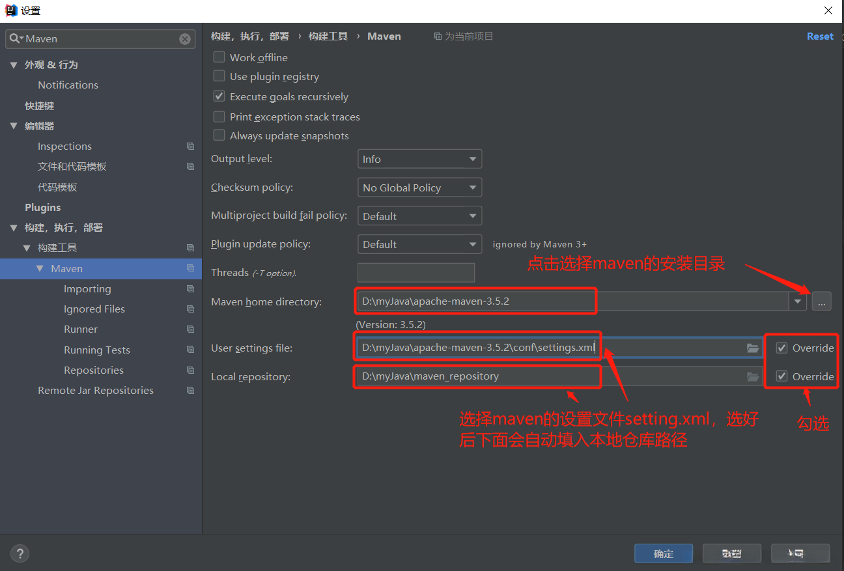Enable Print exception stack traces
The width and height of the screenshot is (844, 571).
click(219, 117)
